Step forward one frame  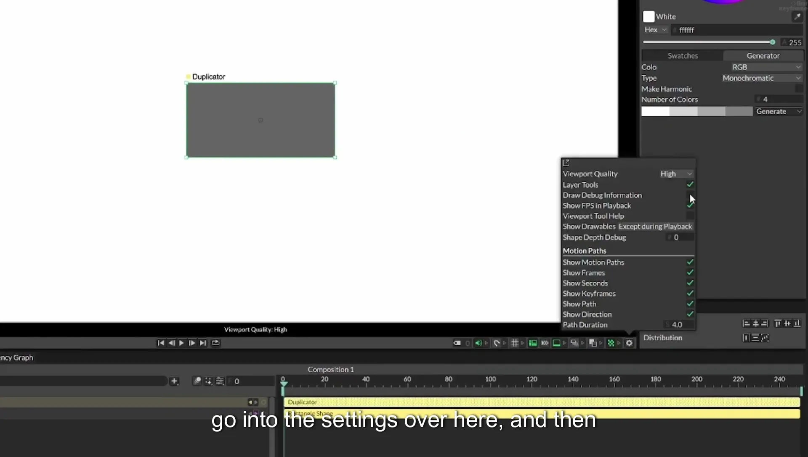click(192, 343)
